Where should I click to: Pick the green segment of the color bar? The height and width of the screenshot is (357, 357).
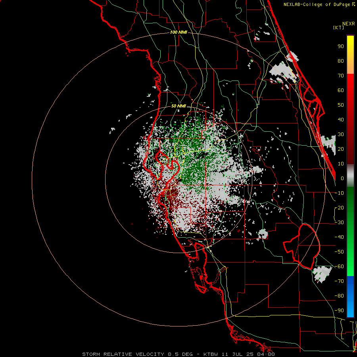tap(350, 232)
